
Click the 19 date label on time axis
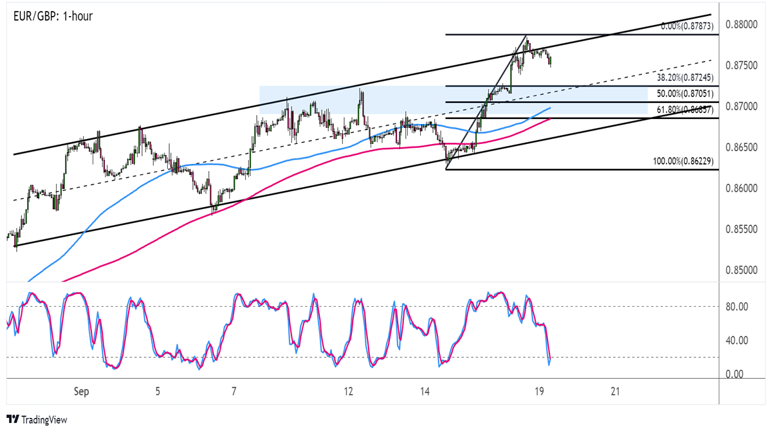(x=539, y=391)
